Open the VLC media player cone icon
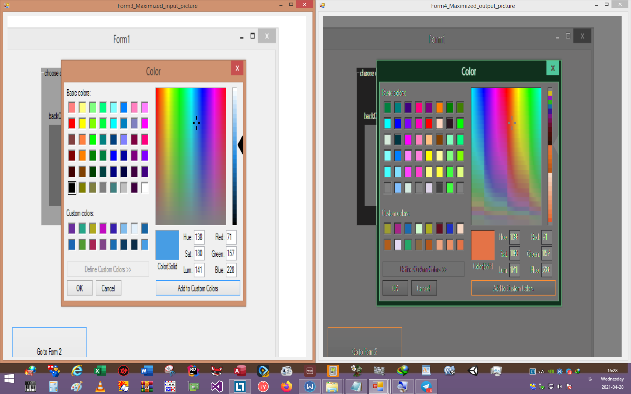Viewport: 631px width, 394px height. [100, 386]
